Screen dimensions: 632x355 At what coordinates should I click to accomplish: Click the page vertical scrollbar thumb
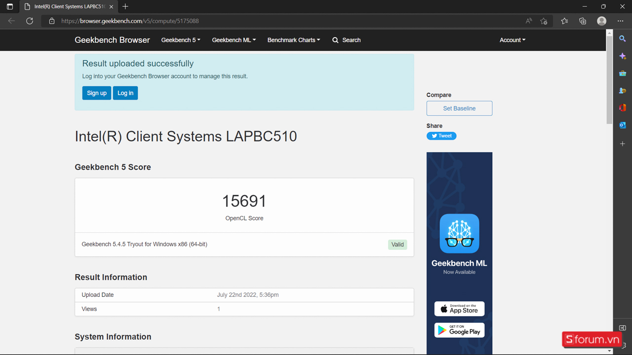click(609, 79)
